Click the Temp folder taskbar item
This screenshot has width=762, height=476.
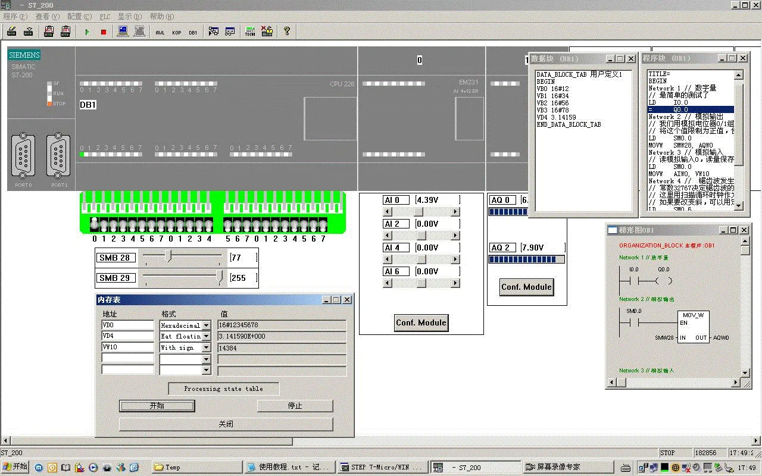197,467
